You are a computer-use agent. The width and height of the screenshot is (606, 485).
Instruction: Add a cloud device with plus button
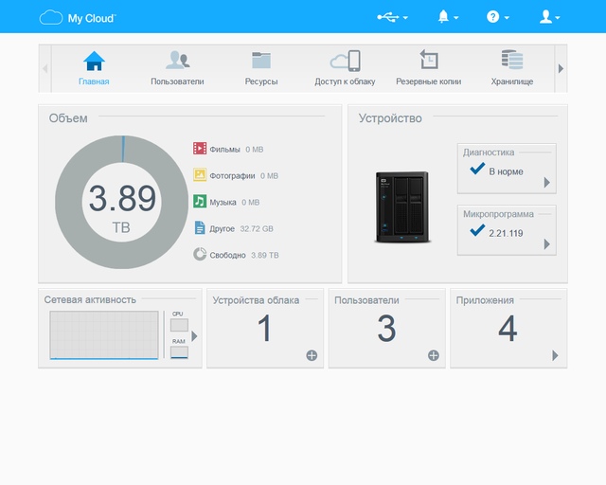[x=312, y=355]
